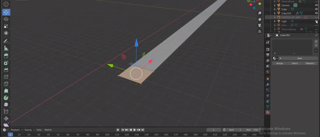Screen dimensions: 320x137
Task: Open the timeline View menu
Action: point(39,130)
